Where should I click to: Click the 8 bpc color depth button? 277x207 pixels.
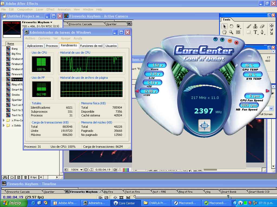[x=34, y=177]
